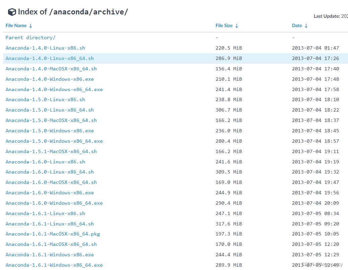Select the 220.5 MiB file size

point(229,48)
